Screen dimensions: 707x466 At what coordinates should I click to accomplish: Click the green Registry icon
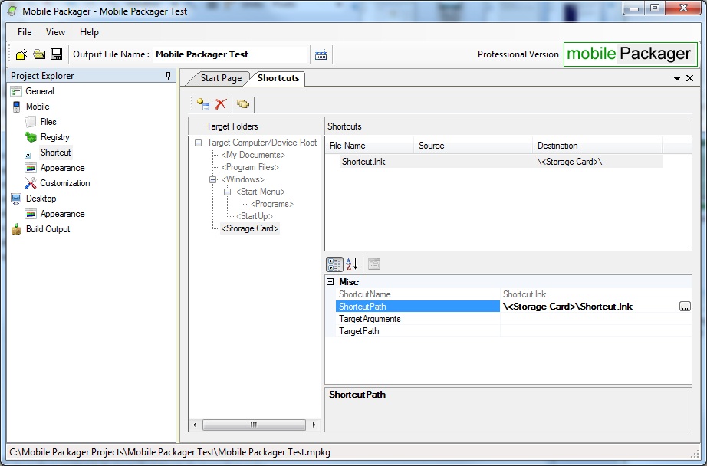pos(31,137)
